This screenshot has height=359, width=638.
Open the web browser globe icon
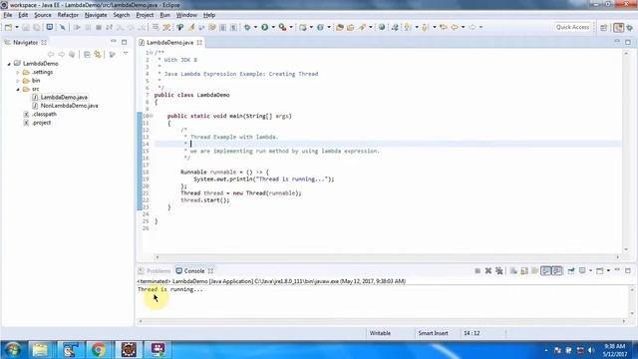click(382, 27)
